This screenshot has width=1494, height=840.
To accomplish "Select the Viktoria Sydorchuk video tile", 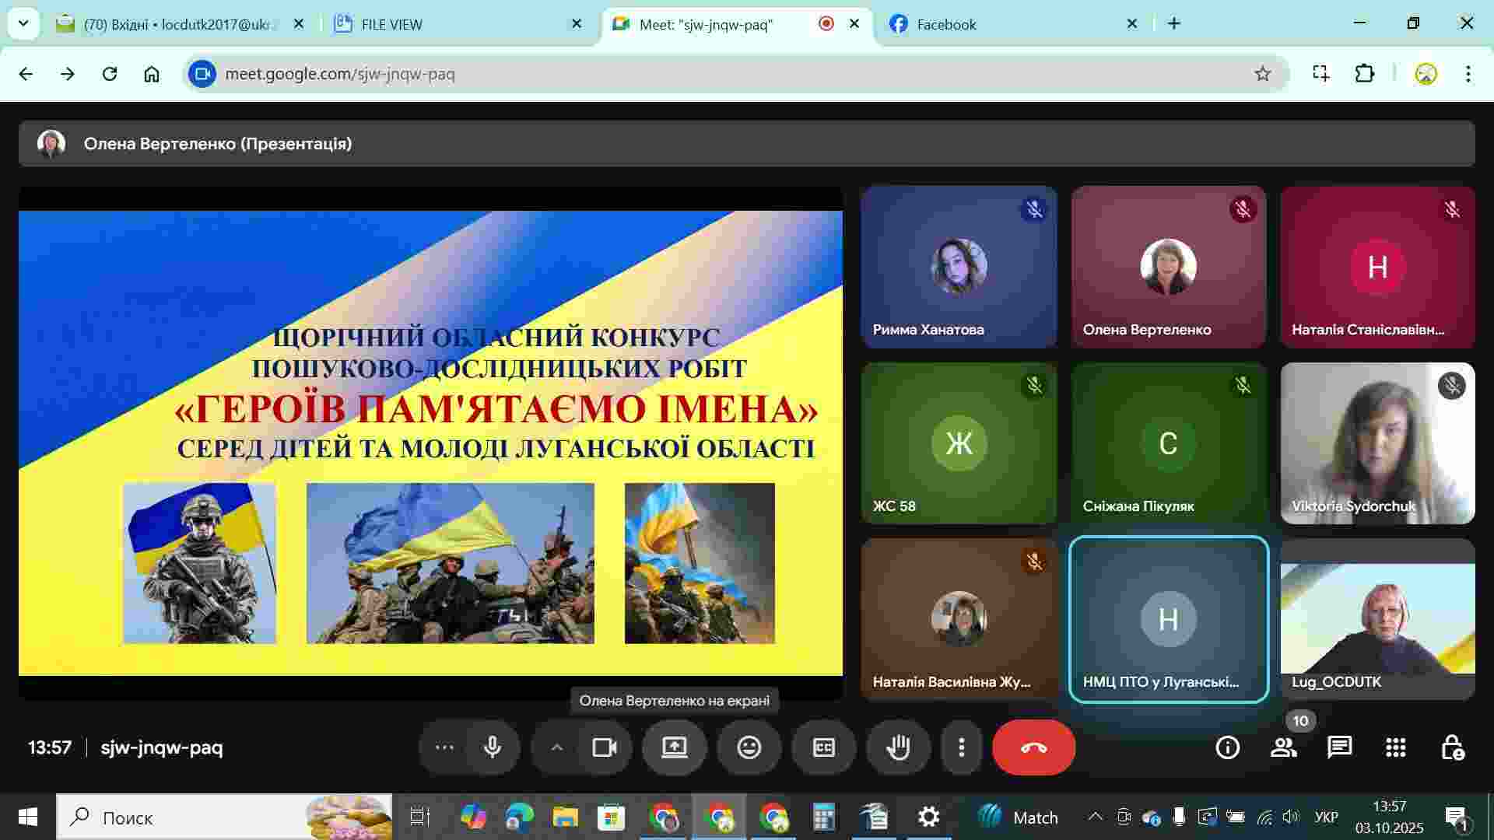I will (x=1377, y=443).
